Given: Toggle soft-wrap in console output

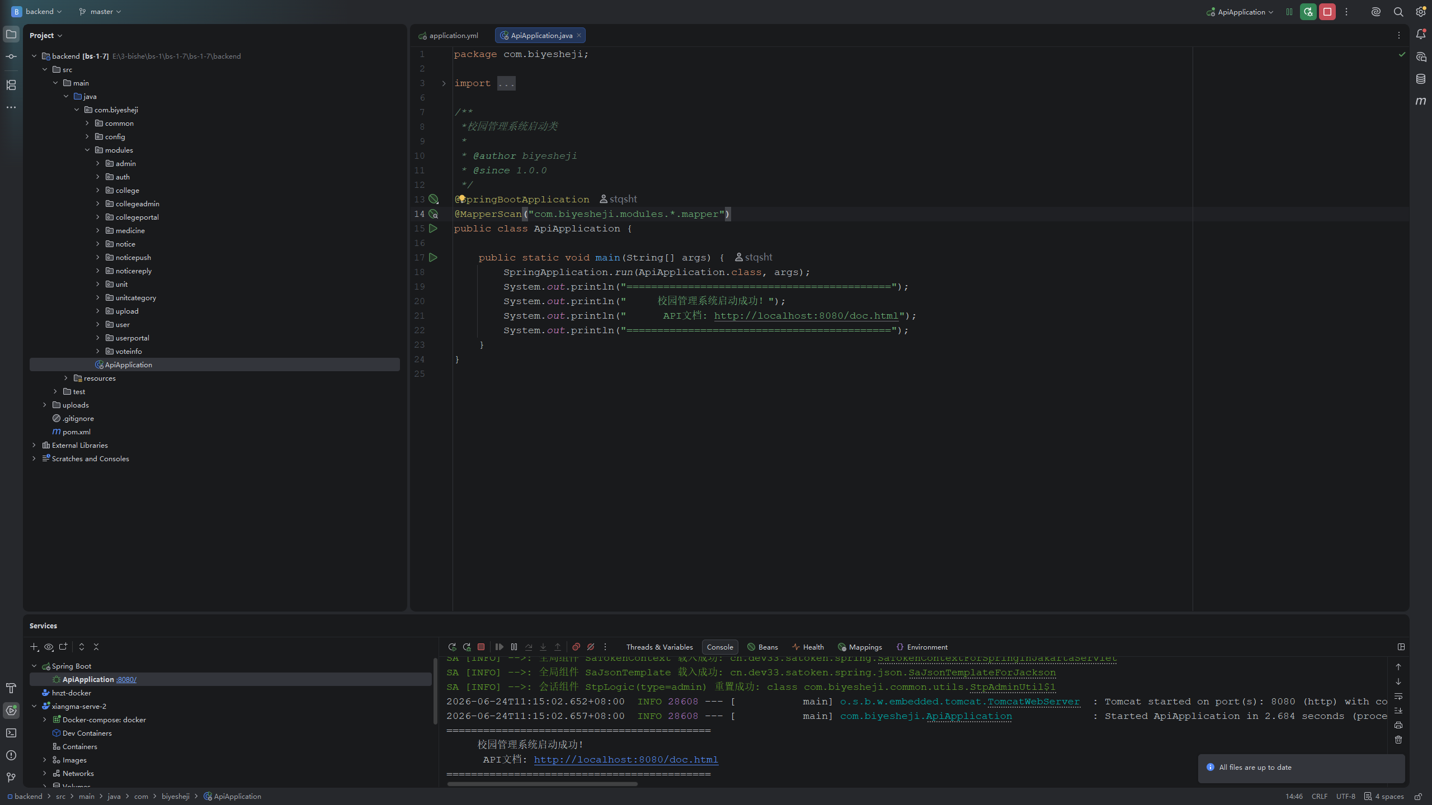Looking at the screenshot, I should coord(1398,696).
